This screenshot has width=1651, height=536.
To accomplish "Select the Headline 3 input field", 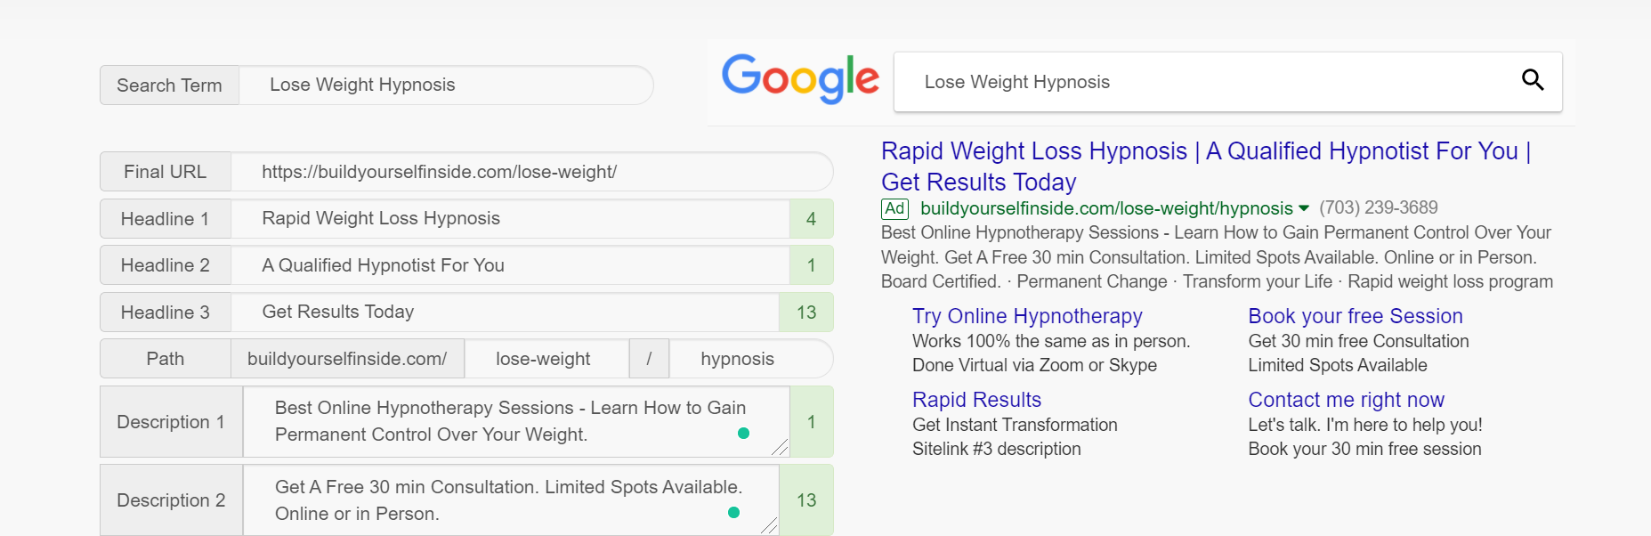I will click(504, 313).
